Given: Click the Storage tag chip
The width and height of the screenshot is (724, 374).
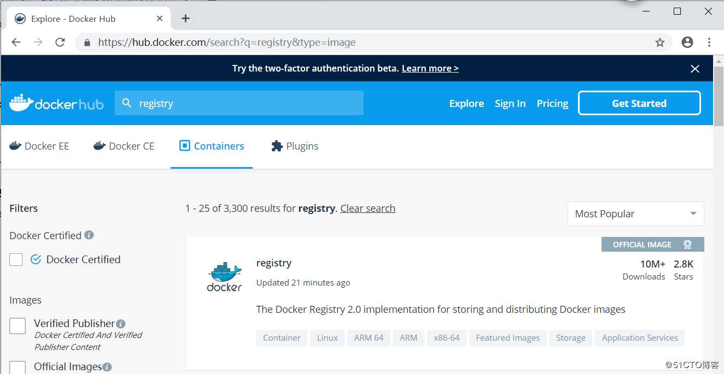Looking at the screenshot, I should pos(571,338).
